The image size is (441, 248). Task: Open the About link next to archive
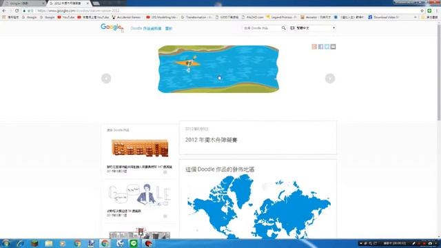(168, 28)
